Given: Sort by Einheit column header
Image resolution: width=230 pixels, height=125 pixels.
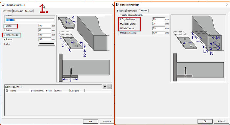Looking at the screenshot, I should pos(62,91).
